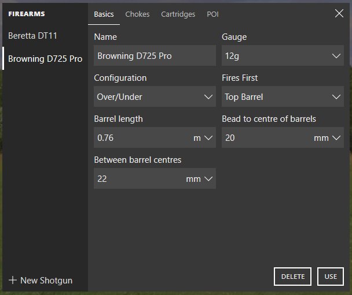This screenshot has height=295, width=352.
Task: Click the Name text field
Action: 155,56
